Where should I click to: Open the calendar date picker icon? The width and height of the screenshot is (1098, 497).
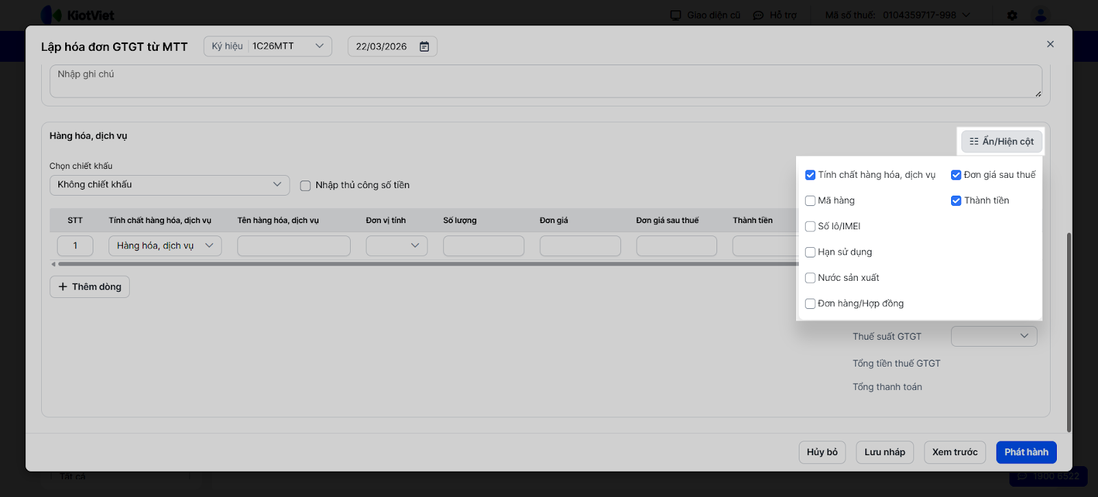424,47
